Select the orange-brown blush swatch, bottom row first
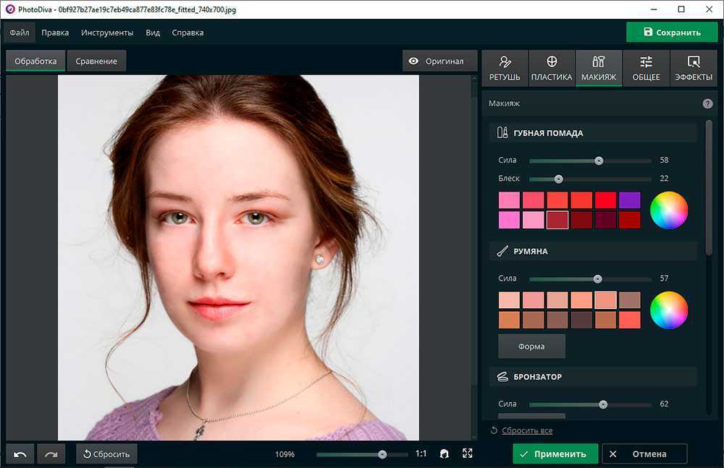724x468 pixels. pyautogui.click(x=509, y=320)
